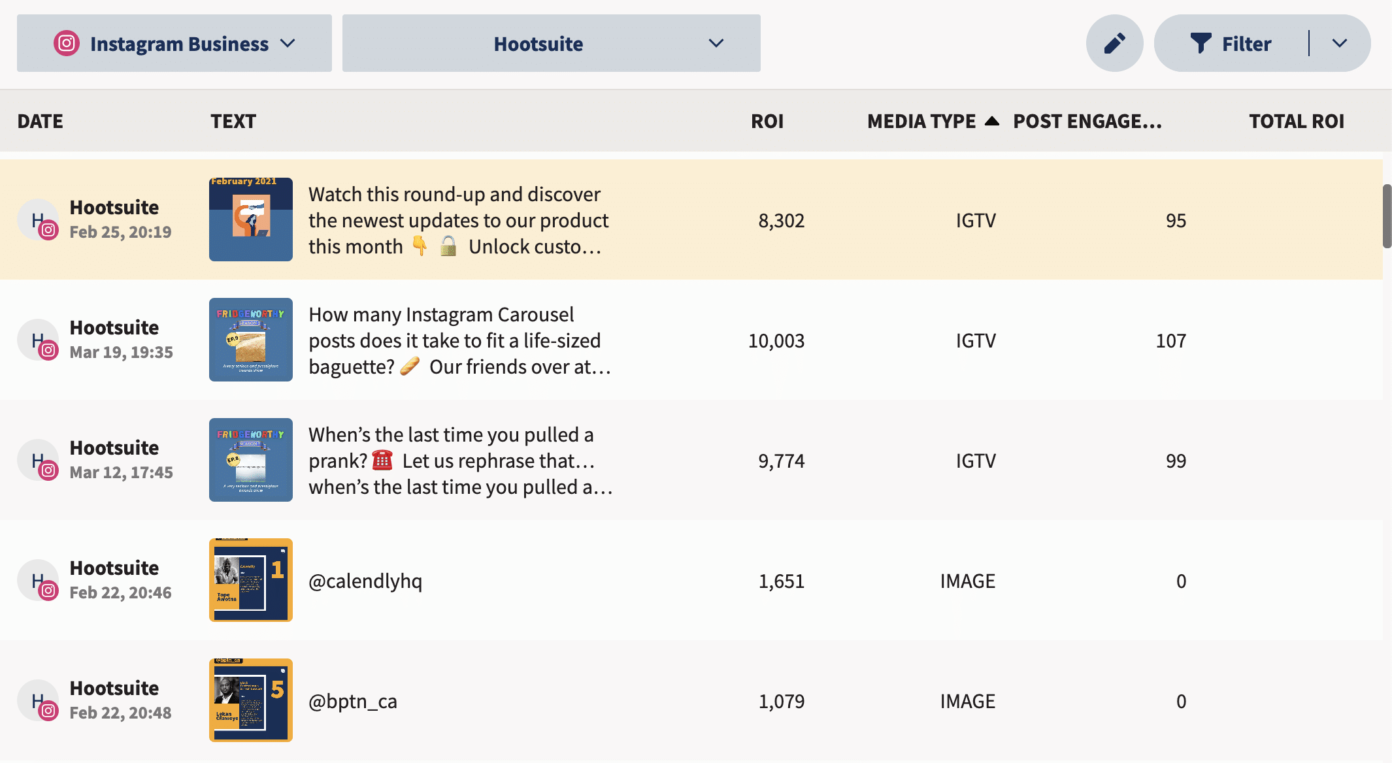Click the @calendlyhq post text
Image resolution: width=1392 pixels, height=763 pixels.
365,581
